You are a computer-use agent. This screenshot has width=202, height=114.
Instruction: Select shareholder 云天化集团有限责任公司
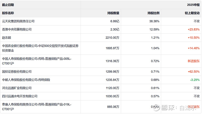18,21
